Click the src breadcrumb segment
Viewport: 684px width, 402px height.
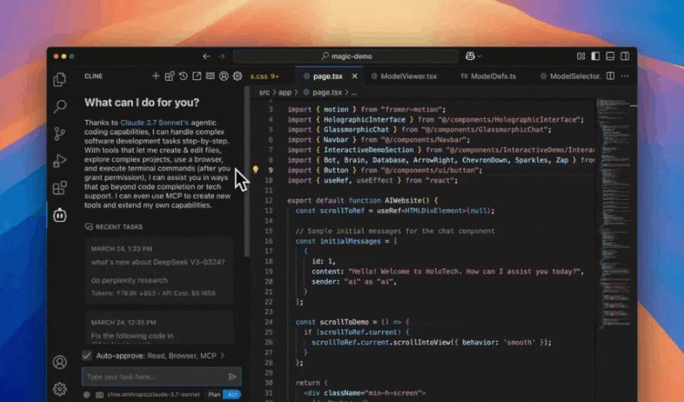pyautogui.click(x=264, y=92)
